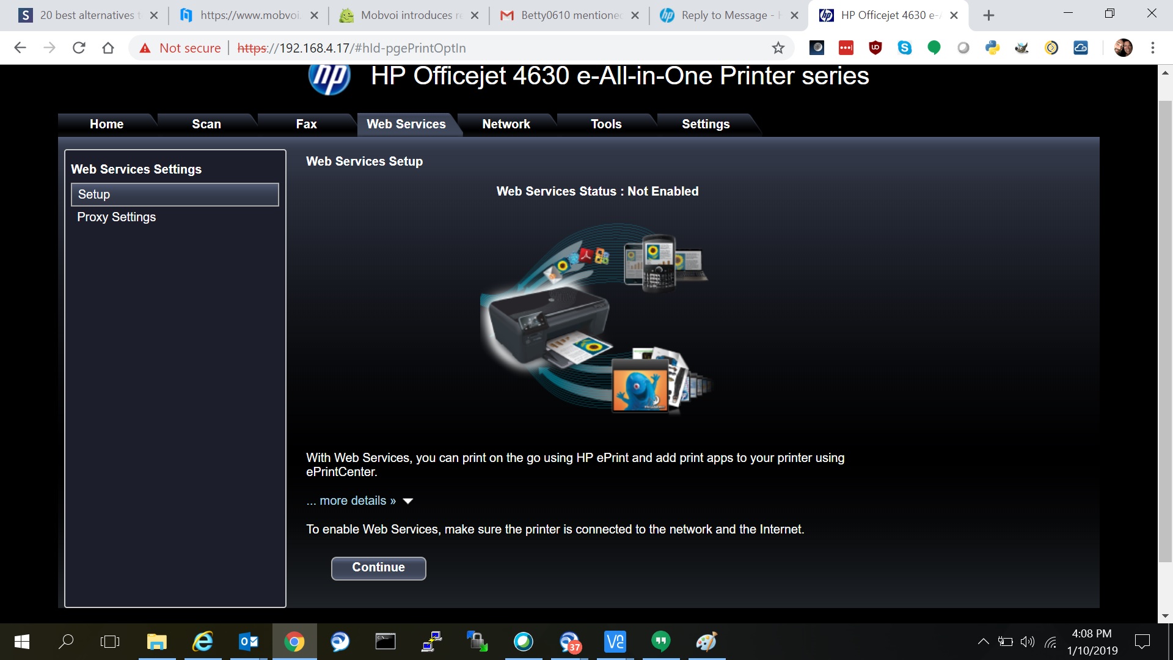Open File Explorer from the taskbar

(x=157, y=642)
